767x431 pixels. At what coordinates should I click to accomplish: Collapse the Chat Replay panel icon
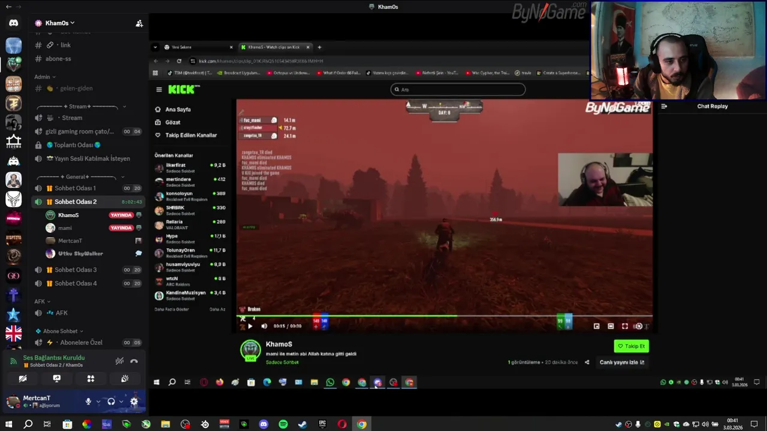pos(664,107)
